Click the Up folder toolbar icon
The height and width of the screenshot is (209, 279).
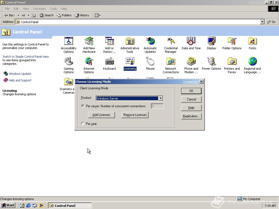coord(33,15)
